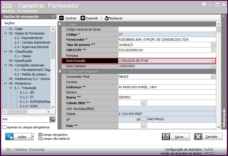Collapse the 01 - Capa section header
Image resolution: width=228 pixels, height=156 pixels.
click(x=60, y=24)
